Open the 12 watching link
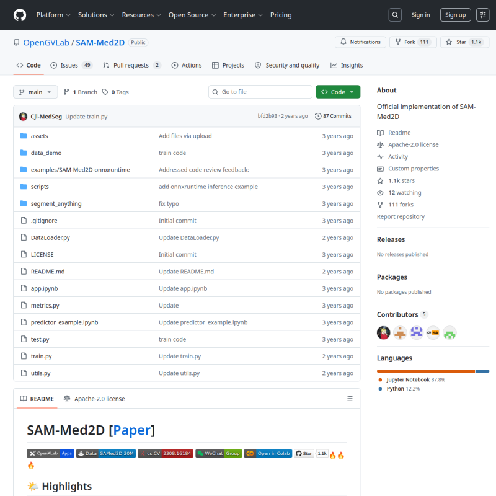The image size is (496, 496). [405, 193]
